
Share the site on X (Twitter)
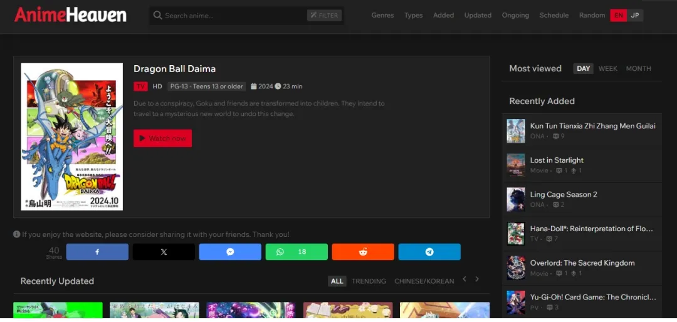coord(164,252)
